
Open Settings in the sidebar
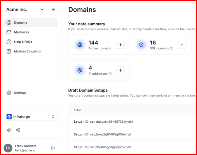click(31, 93)
